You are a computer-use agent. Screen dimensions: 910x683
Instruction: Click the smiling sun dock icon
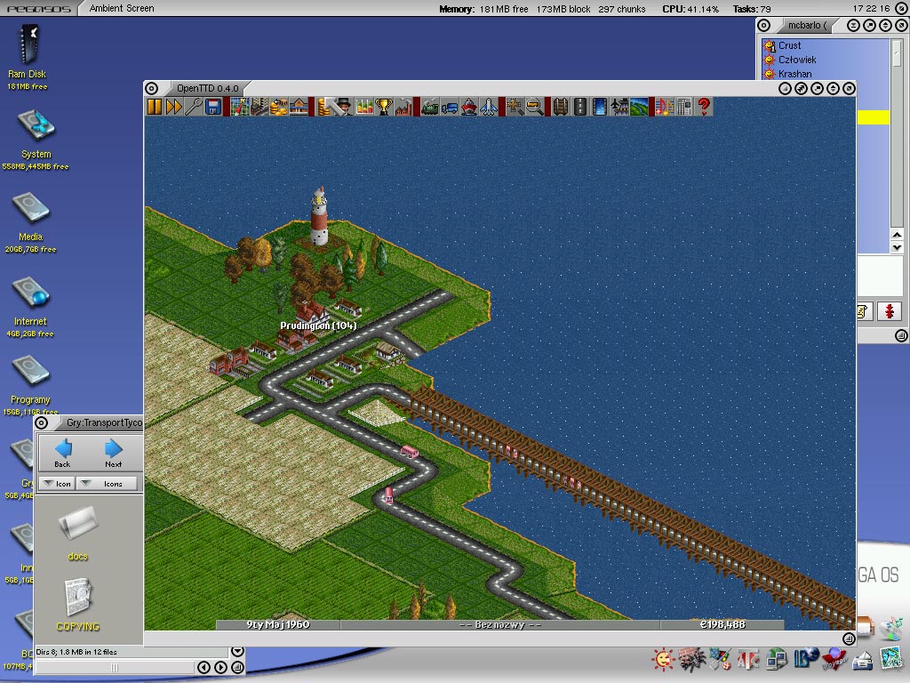pyautogui.click(x=663, y=659)
